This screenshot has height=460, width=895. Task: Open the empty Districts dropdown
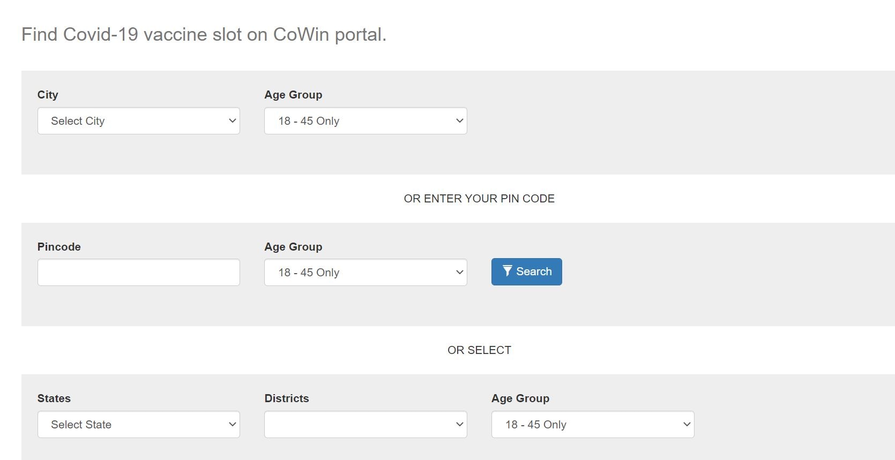[x=366, y=425]
